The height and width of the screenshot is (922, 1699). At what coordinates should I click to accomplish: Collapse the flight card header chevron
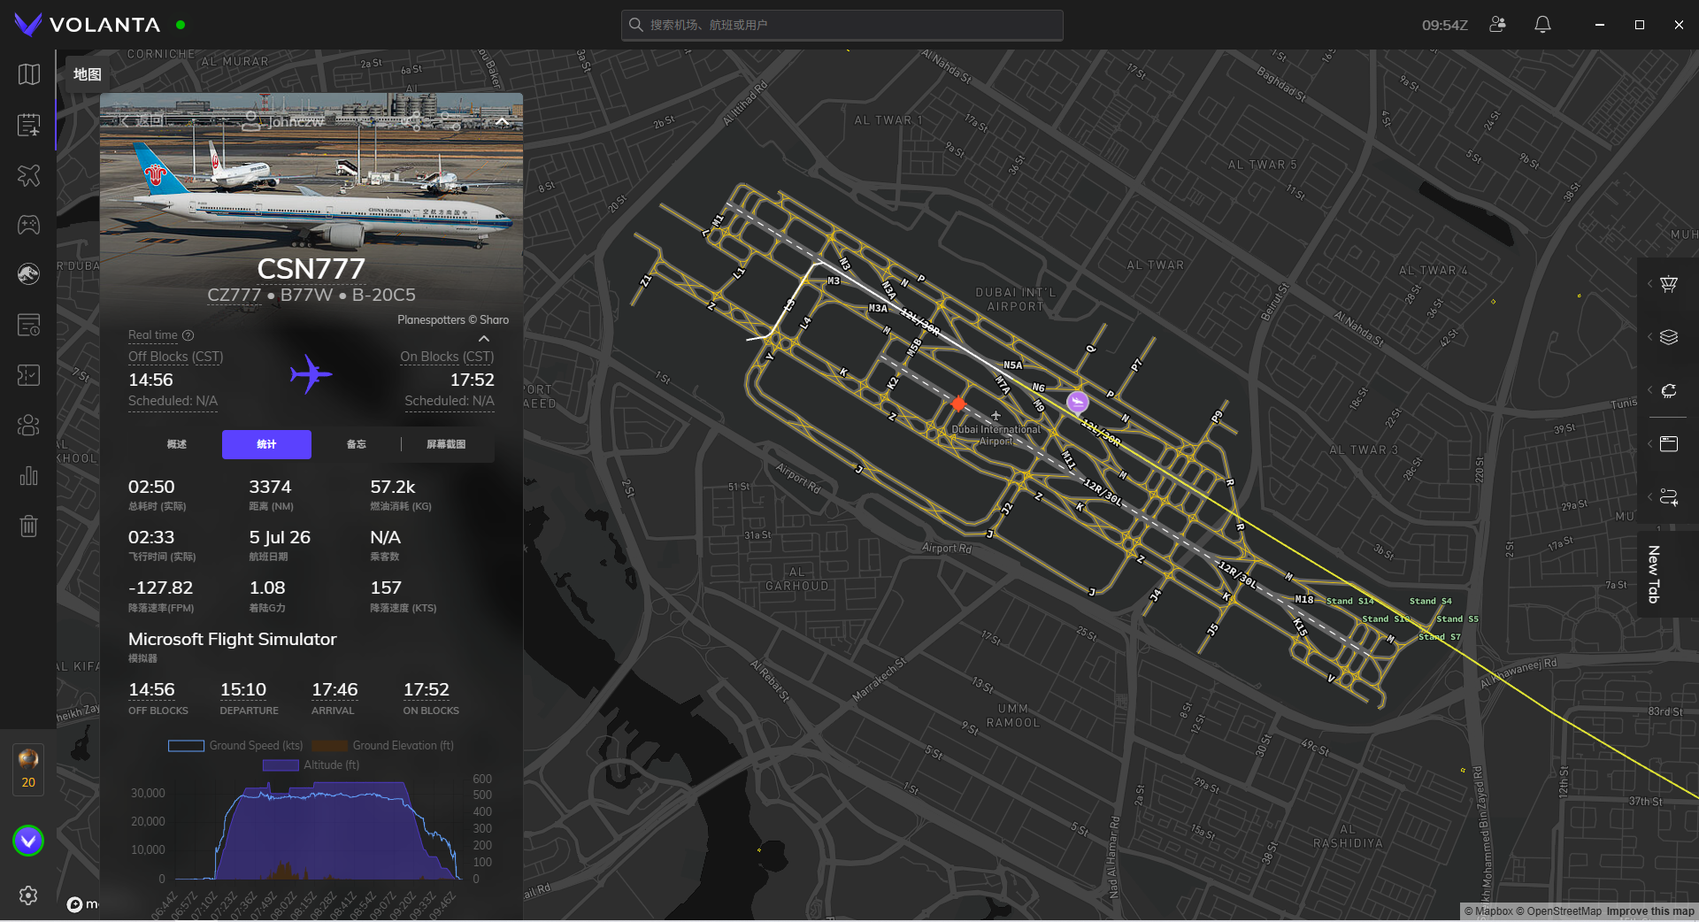(x=502, y=121)
